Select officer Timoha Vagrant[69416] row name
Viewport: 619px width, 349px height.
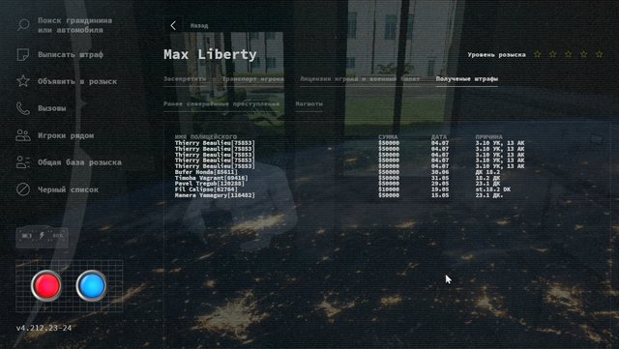click(x=211, y=178)
